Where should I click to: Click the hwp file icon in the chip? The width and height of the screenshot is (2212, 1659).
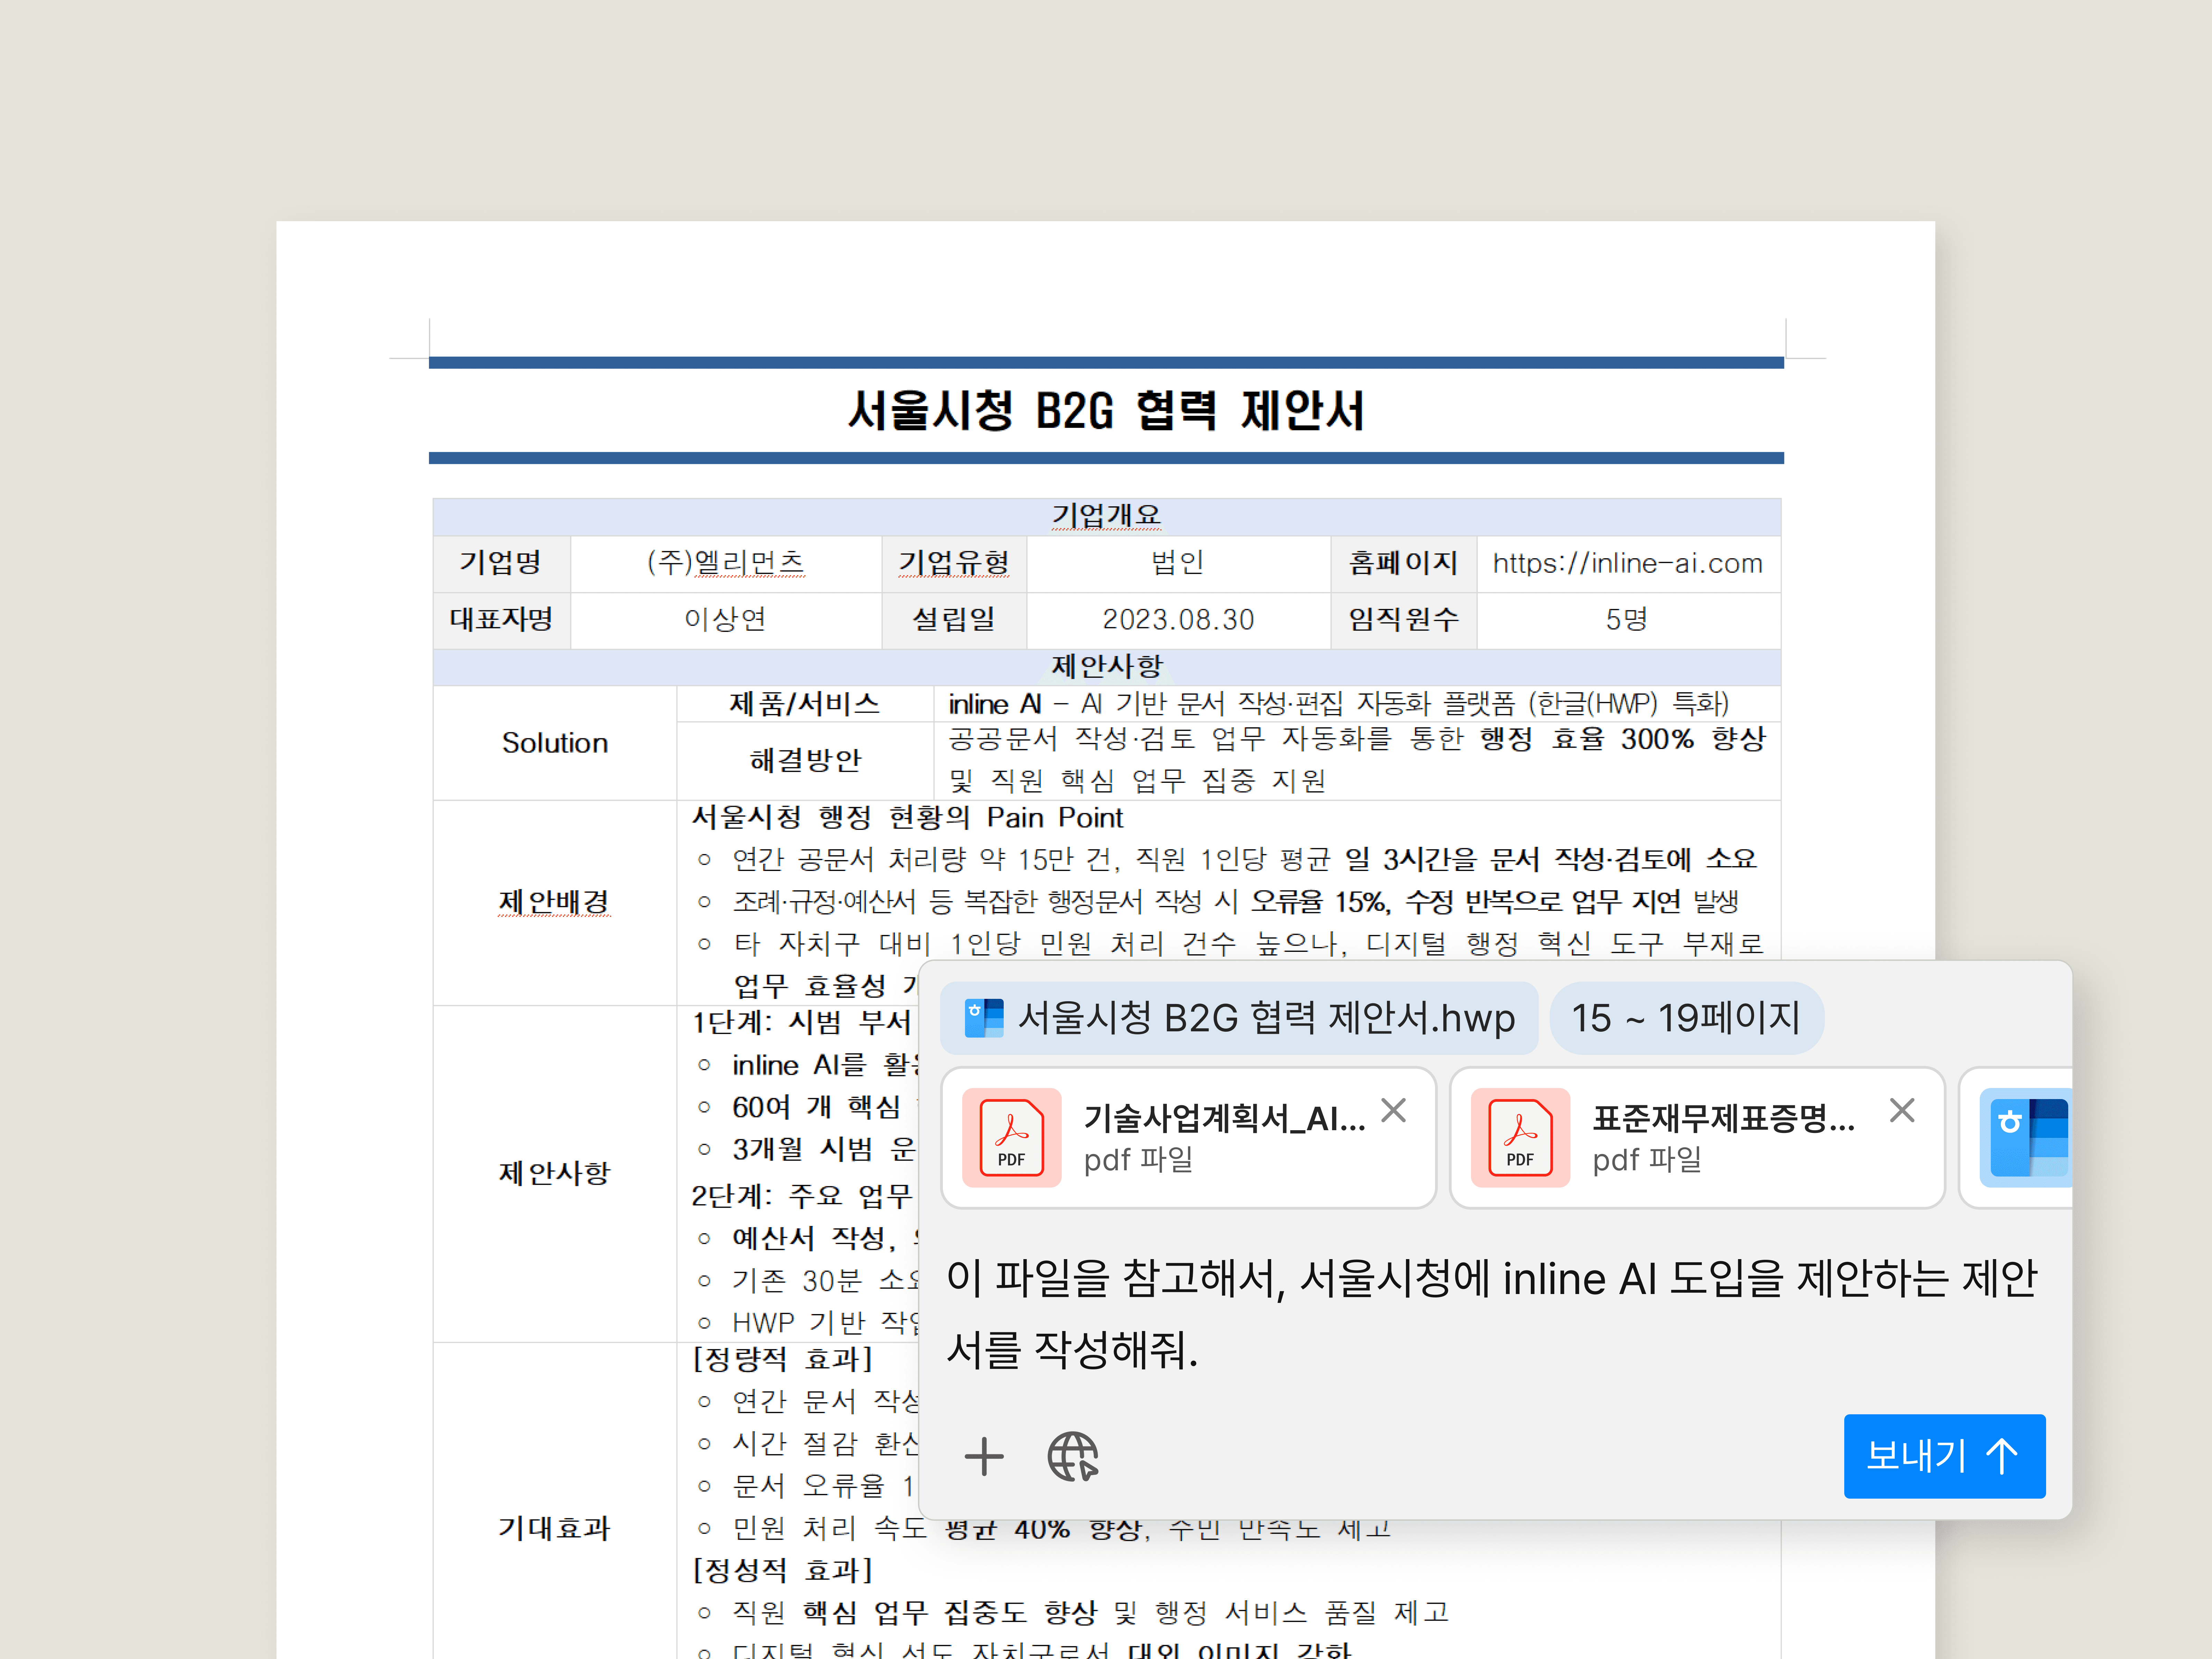point(984,1018)
